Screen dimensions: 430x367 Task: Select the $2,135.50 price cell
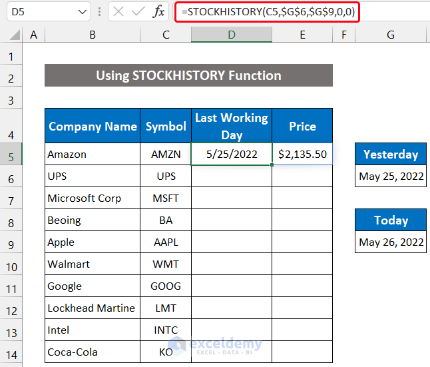coord(302,154)
